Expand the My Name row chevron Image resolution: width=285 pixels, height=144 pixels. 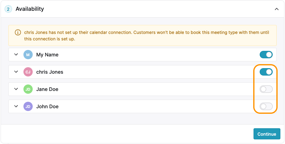coord(16,54)
